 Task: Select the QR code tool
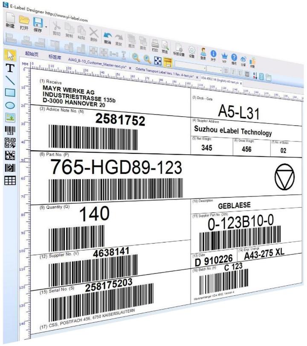pyautogui.click(x=10, y=143)
